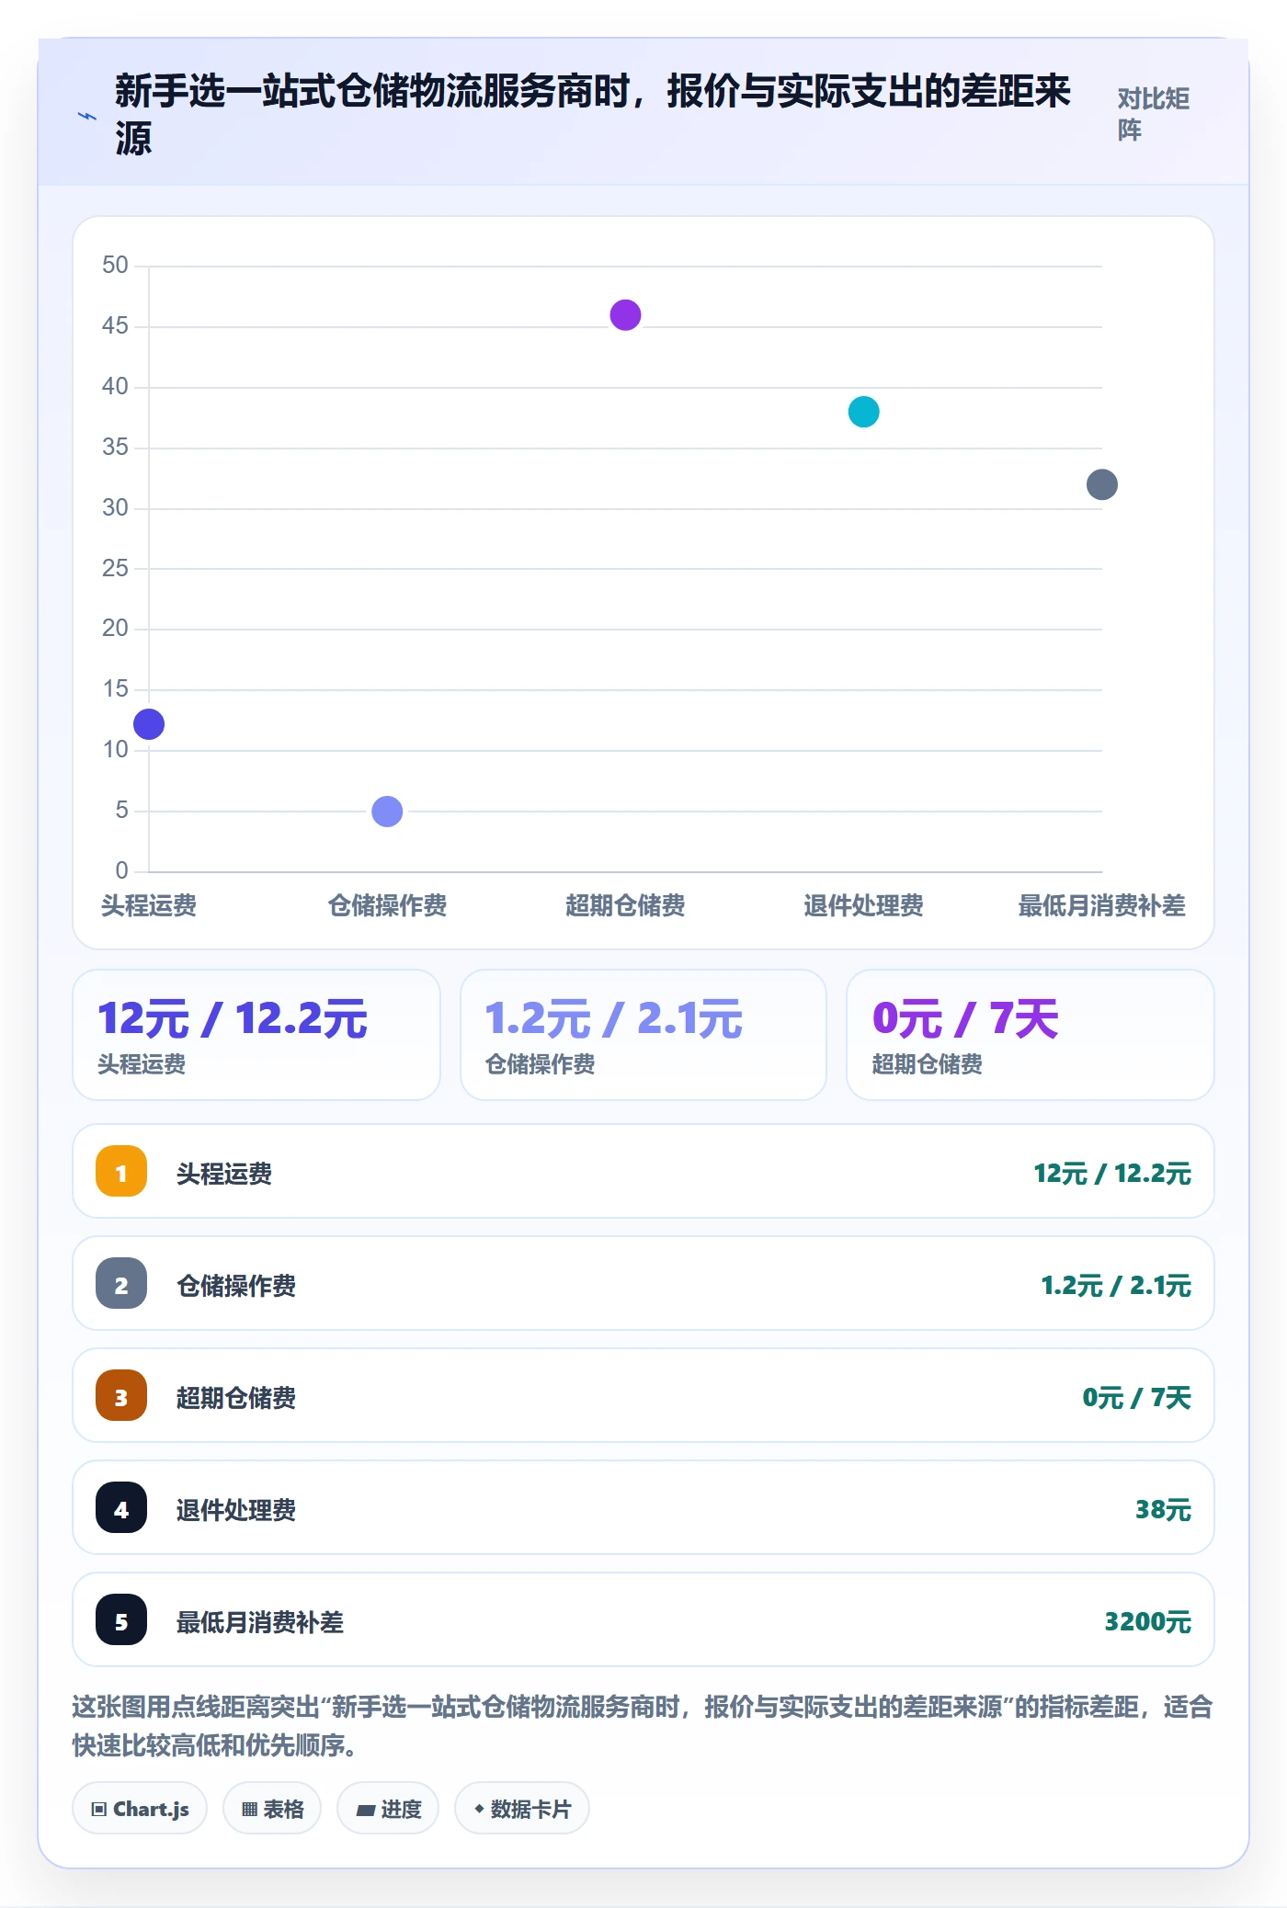The width and height of the screenshot is (1287, 1908).
Task: Click the 仓储操作费 x-axis label in the chart
Action: (387, 906)
